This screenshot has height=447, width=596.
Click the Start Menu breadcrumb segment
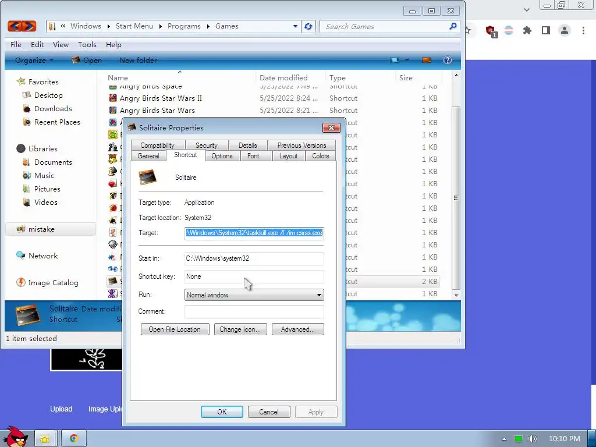tap(134, 26)
